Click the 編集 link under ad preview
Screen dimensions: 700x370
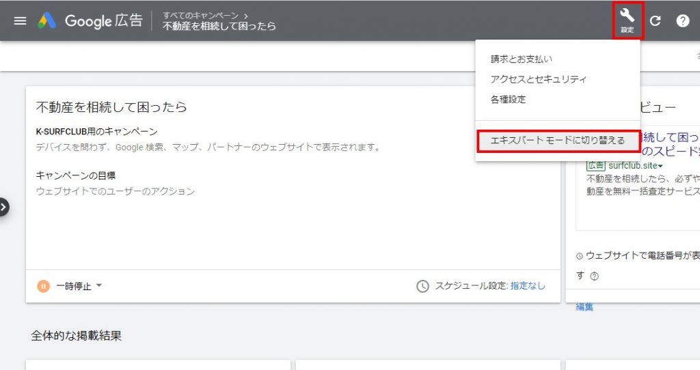coord(584,307)
